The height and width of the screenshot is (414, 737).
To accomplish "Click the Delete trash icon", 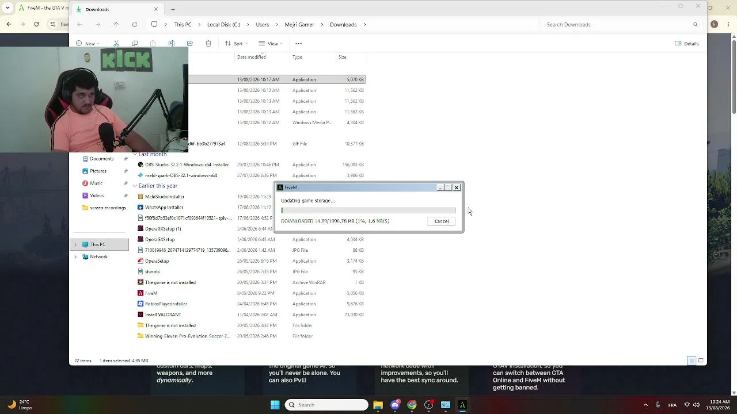I will point(208,44).
